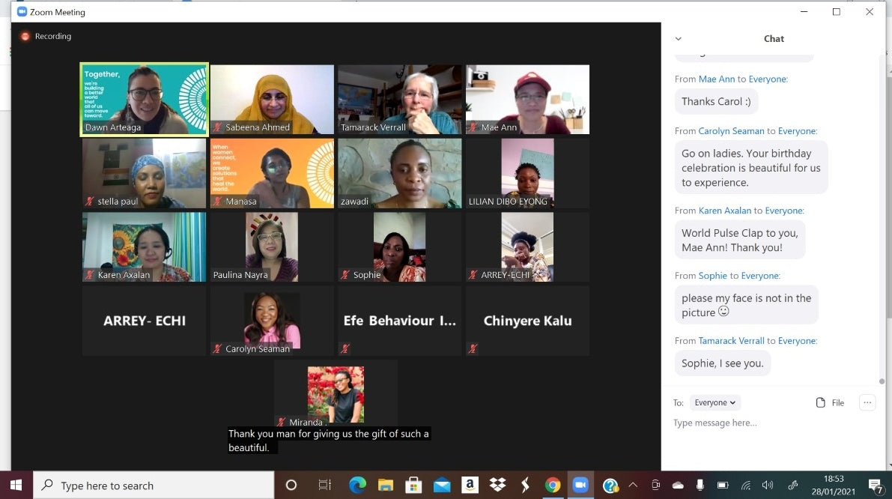The height and width of the screenshot is (499, 892).
Task: Collapse the Chat panel using the chevron
Action: 678,39
